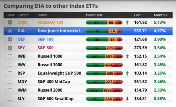Click red down arrow in SLY row
This screenshot has height=107, width=176.
[x=127, y=99]
